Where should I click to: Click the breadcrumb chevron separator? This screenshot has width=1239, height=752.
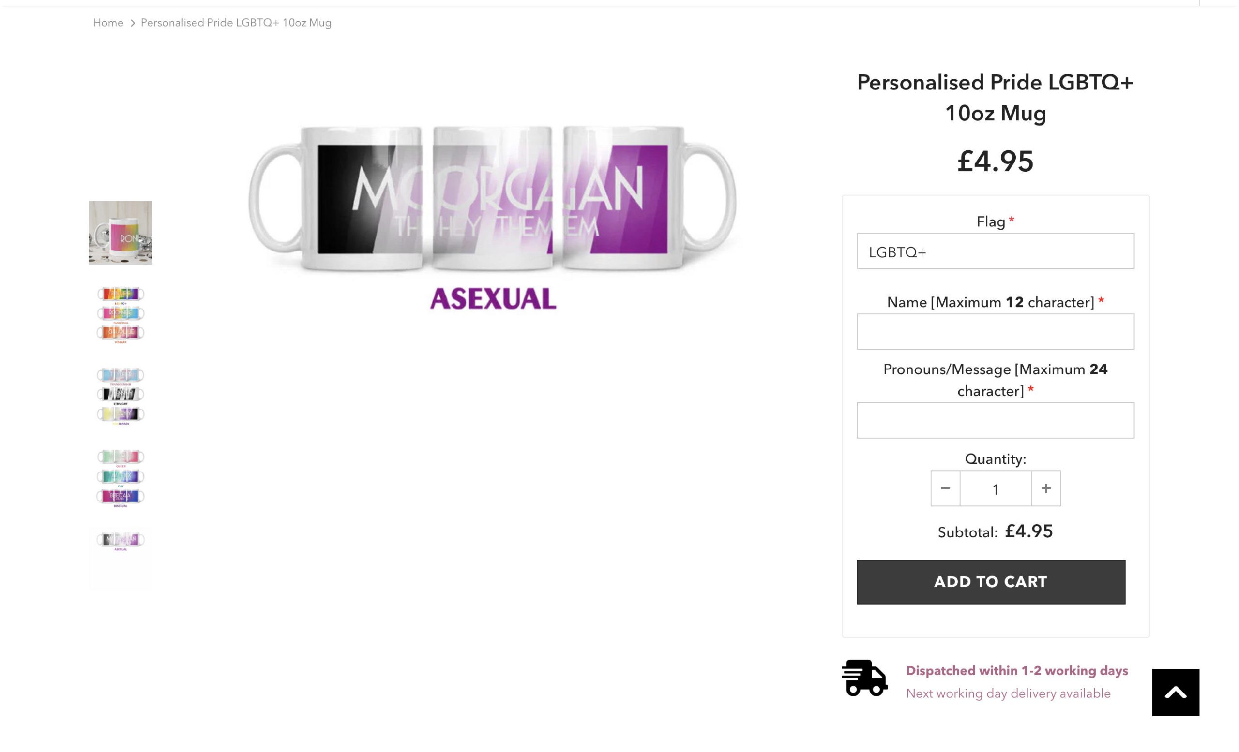tap(132, 23)
